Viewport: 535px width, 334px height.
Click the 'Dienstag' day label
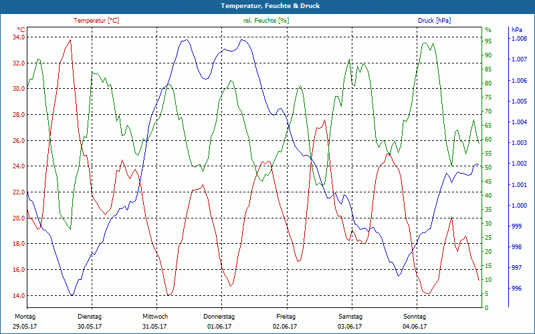click(x=90, y=317)
